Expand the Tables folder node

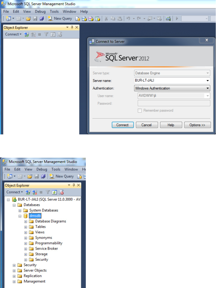(26, 227)
